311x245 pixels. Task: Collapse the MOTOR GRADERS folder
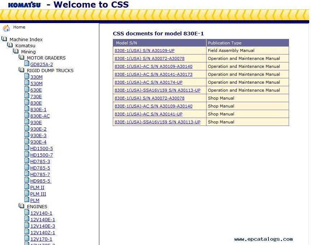(22, 57)
